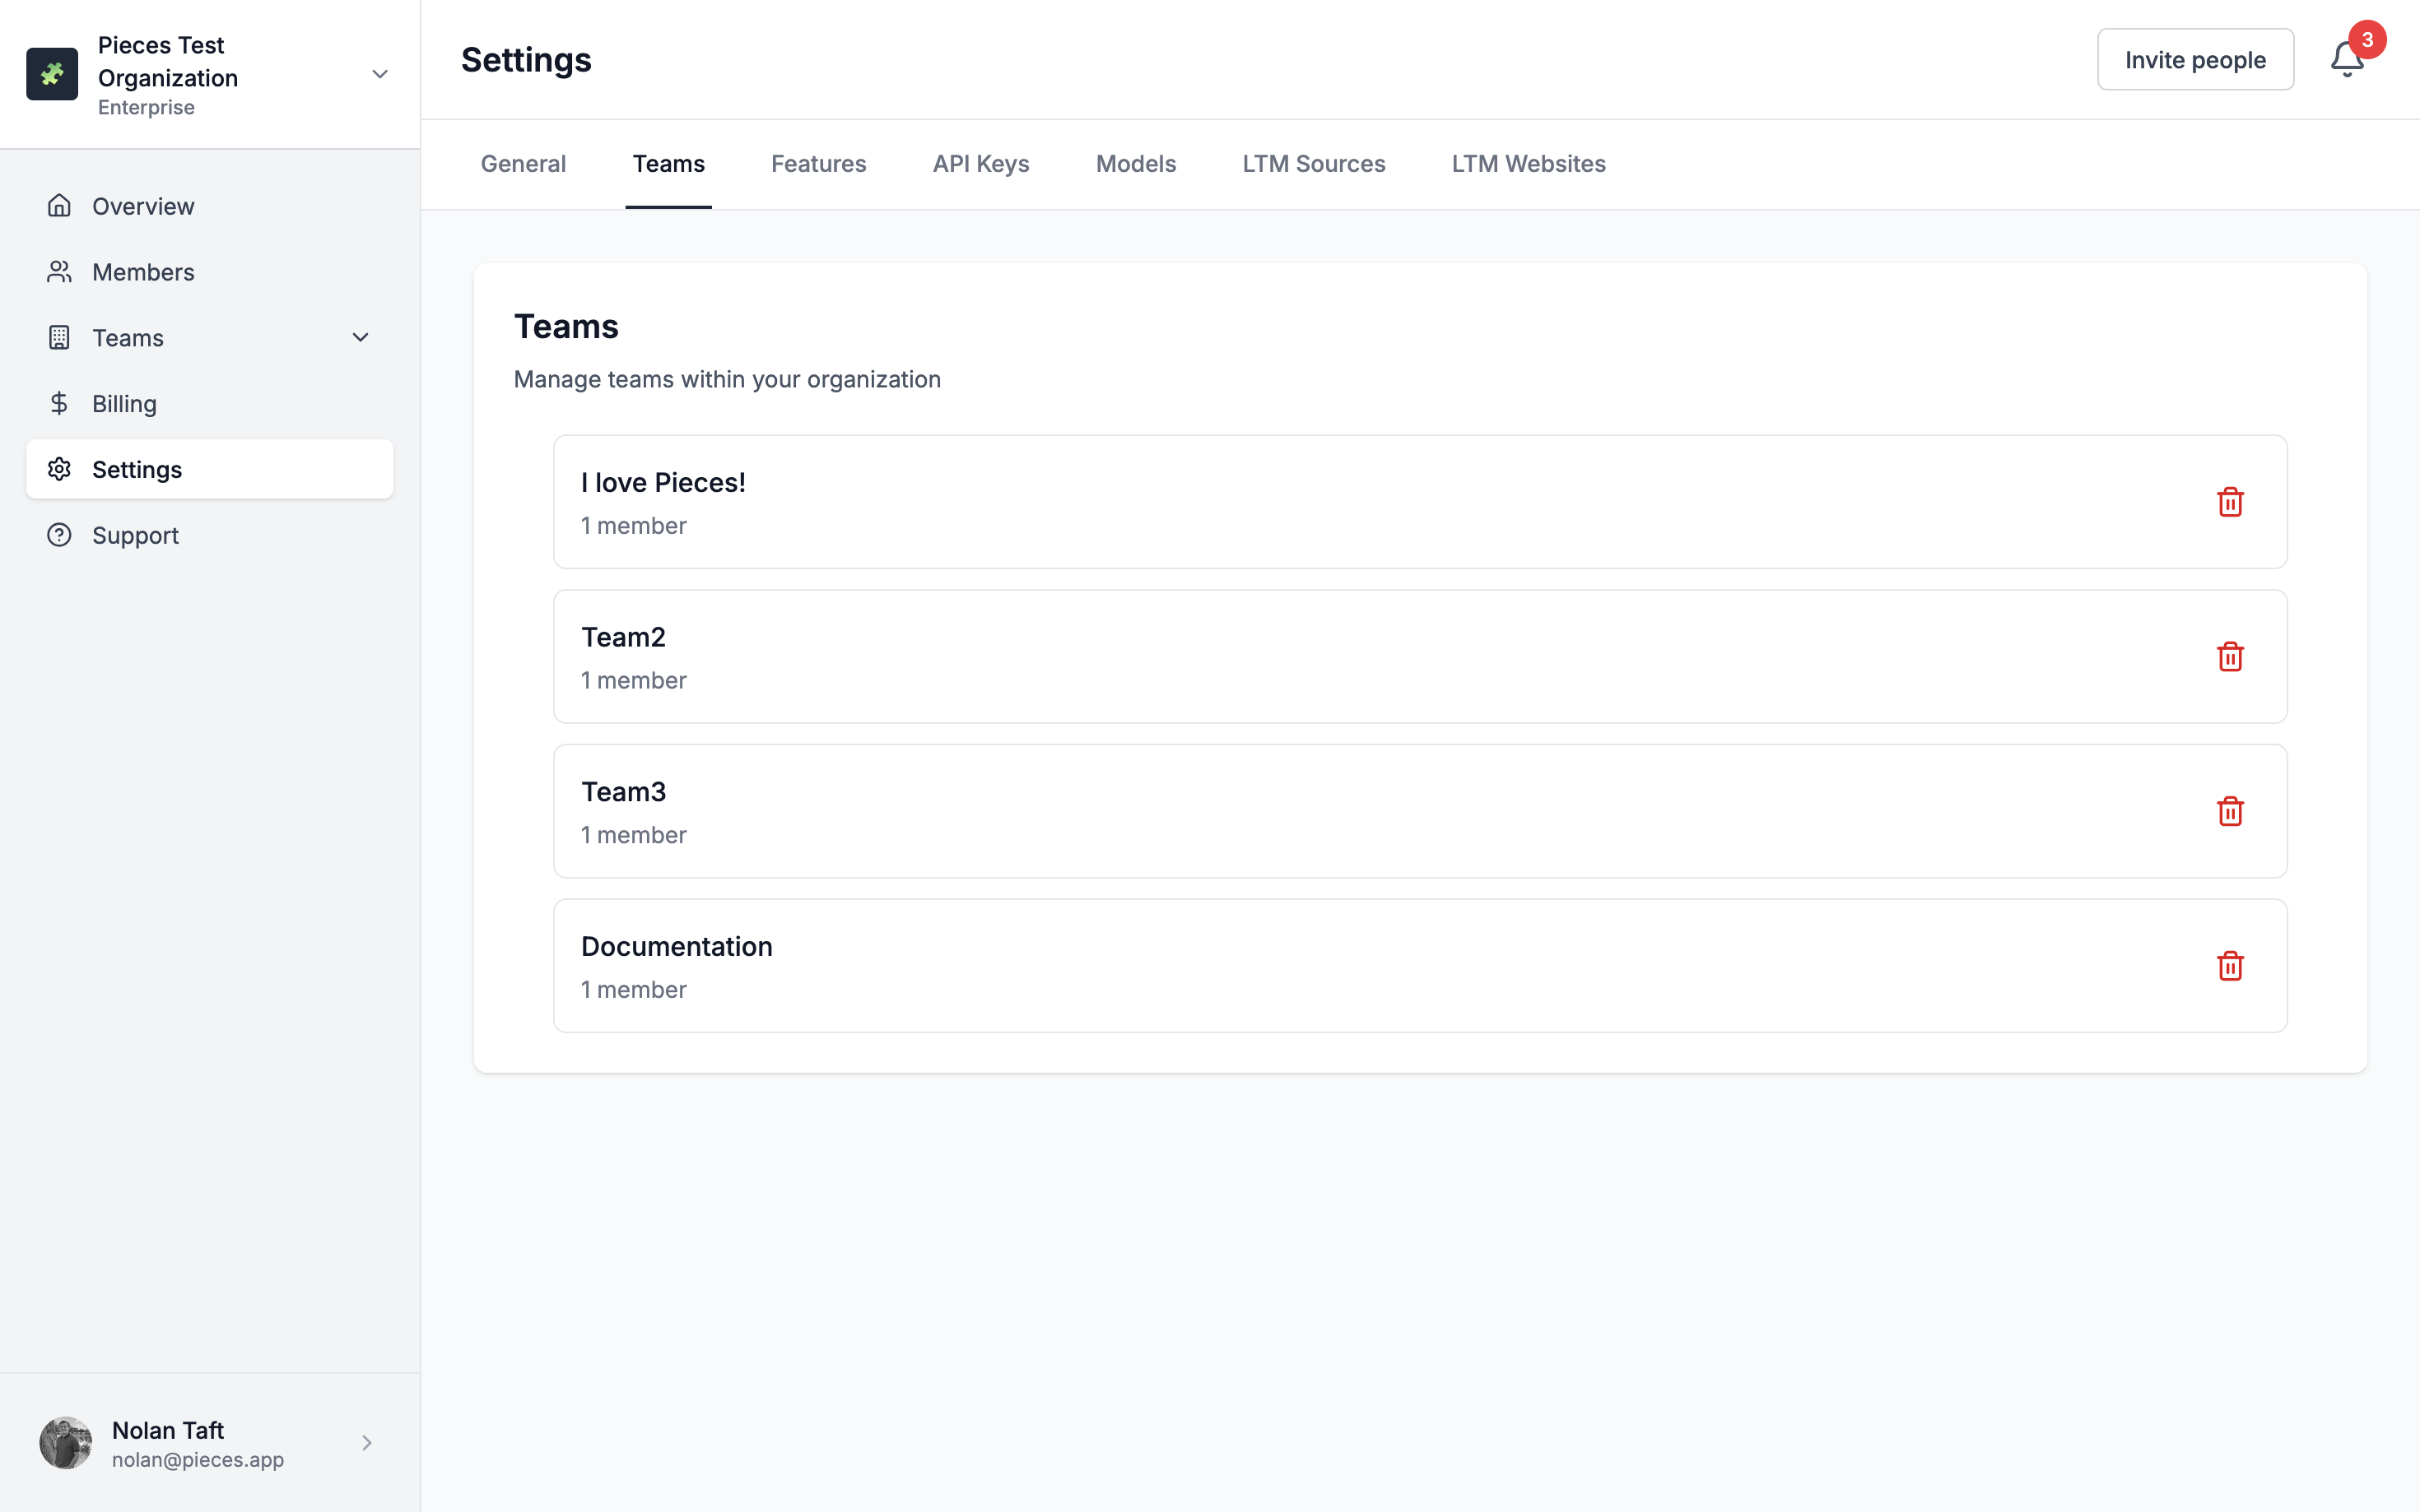Open Overview from the sidebar

(x=143, y=206)
